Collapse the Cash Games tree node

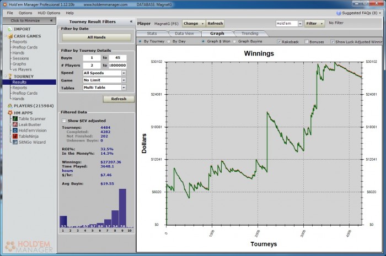point(6,36)
